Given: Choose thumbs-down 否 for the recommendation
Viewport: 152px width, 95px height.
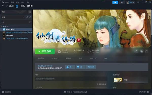Looking at the screenshot, I should 81,67.
